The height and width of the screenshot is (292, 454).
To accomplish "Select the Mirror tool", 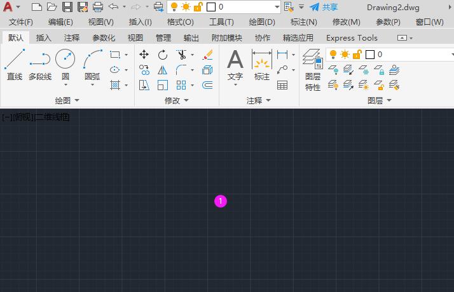I will 163,70.
